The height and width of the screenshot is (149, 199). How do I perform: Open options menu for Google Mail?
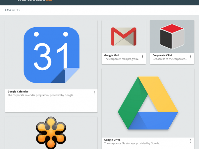[142, 57]
